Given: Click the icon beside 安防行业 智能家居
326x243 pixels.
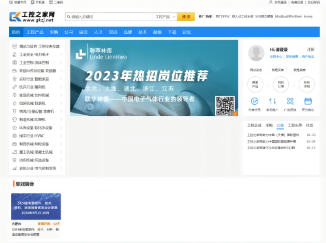Looking at the screenshot, I should [x=14, y=79].
